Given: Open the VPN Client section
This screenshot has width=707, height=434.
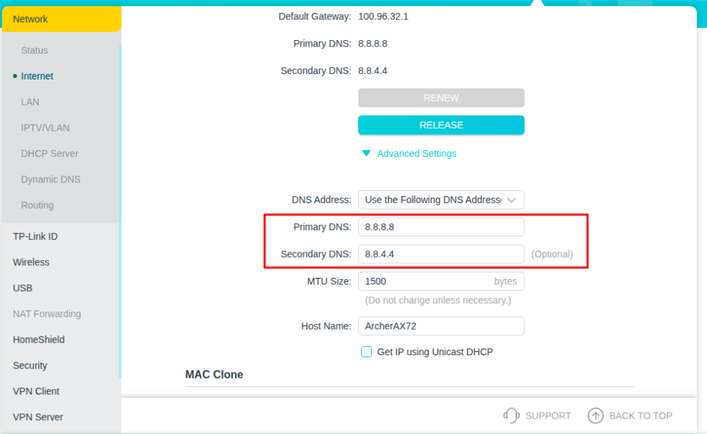Looking at the screenshot, I should (36, 391).
